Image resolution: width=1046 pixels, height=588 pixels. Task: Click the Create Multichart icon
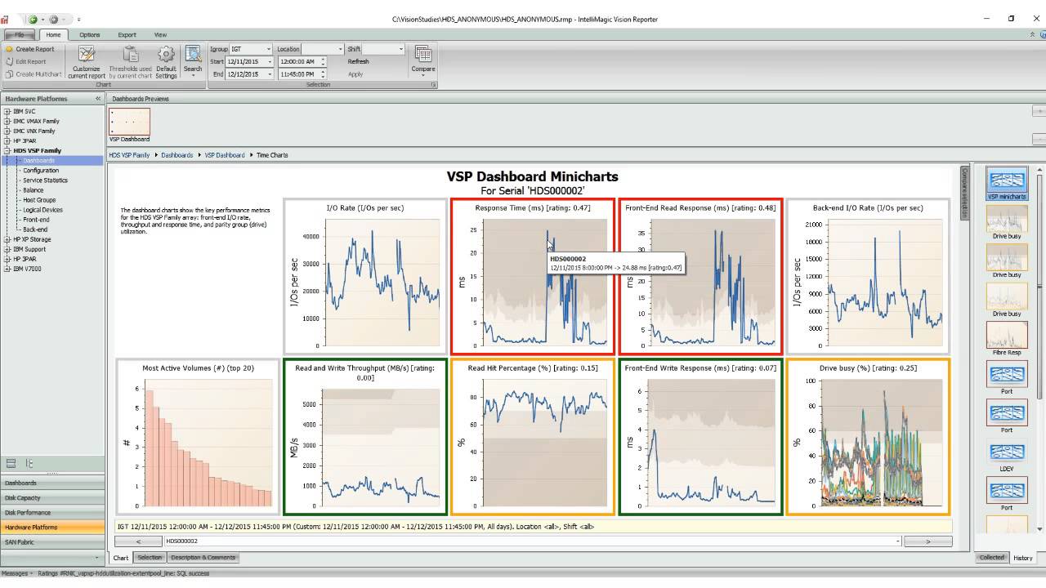point(9,73)
